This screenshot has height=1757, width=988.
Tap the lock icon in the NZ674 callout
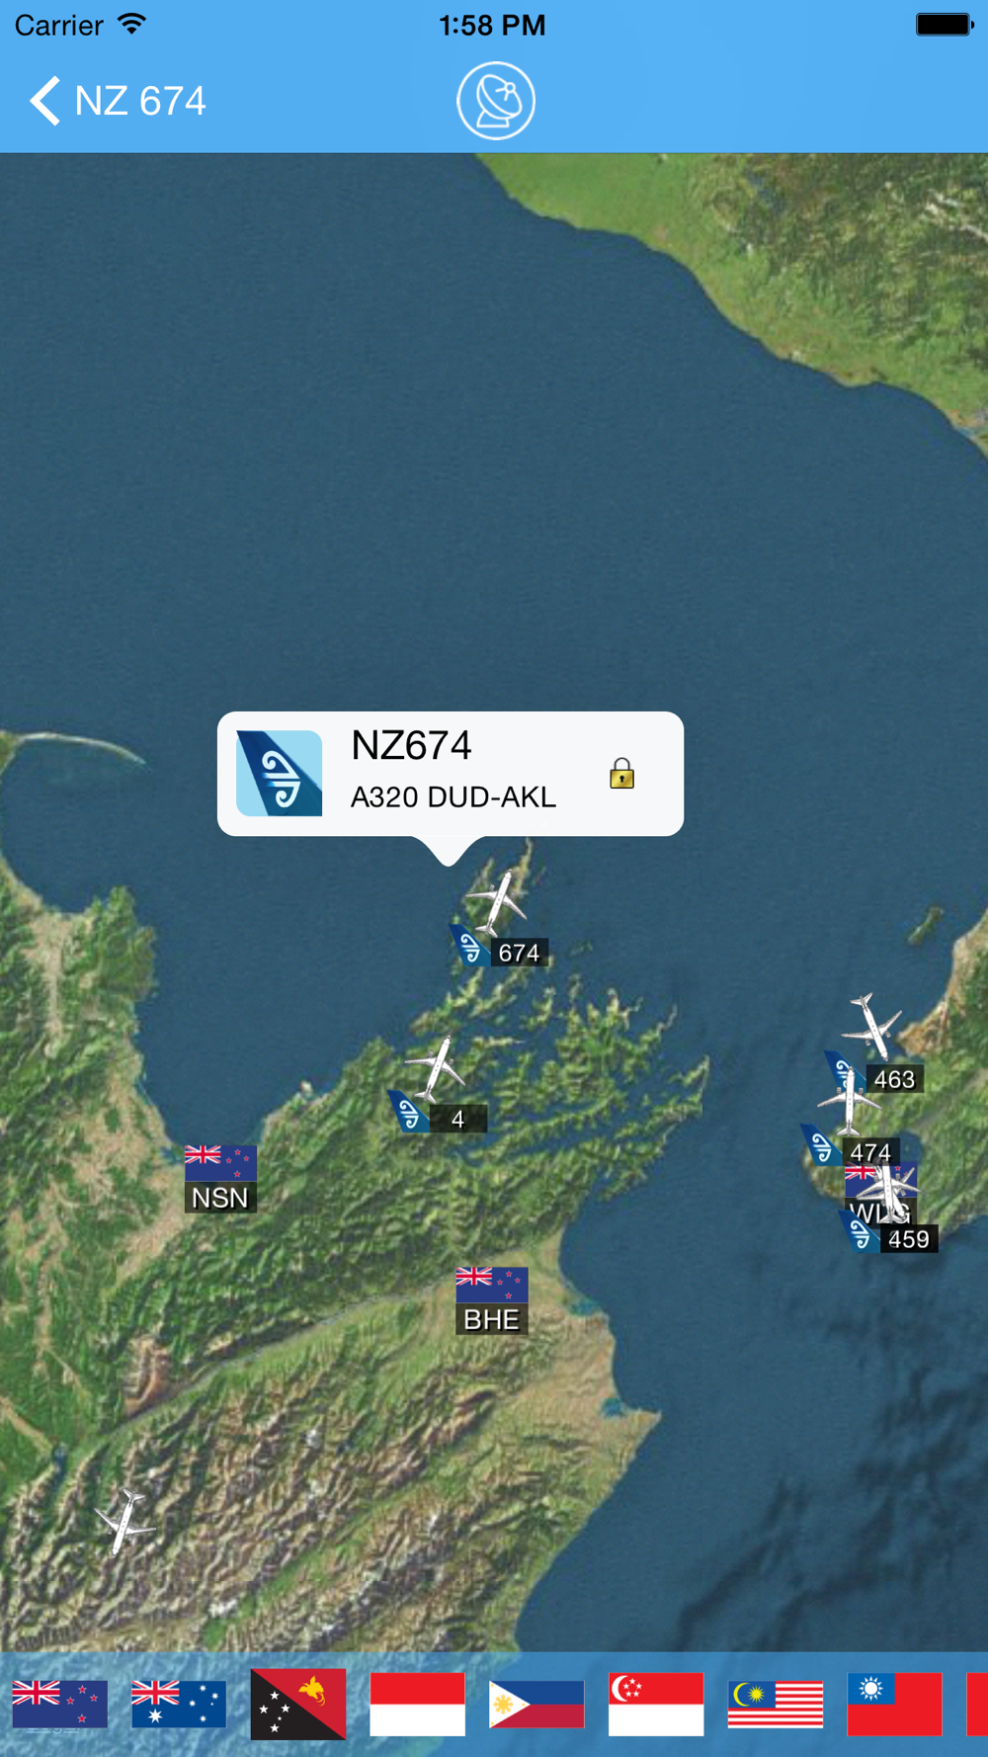point(621,773)
